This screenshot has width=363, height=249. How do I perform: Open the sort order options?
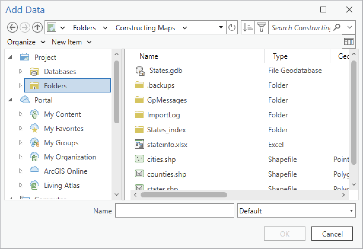247,27
